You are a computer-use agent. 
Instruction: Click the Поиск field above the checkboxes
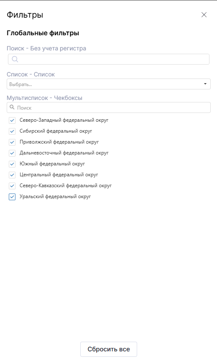109,107
